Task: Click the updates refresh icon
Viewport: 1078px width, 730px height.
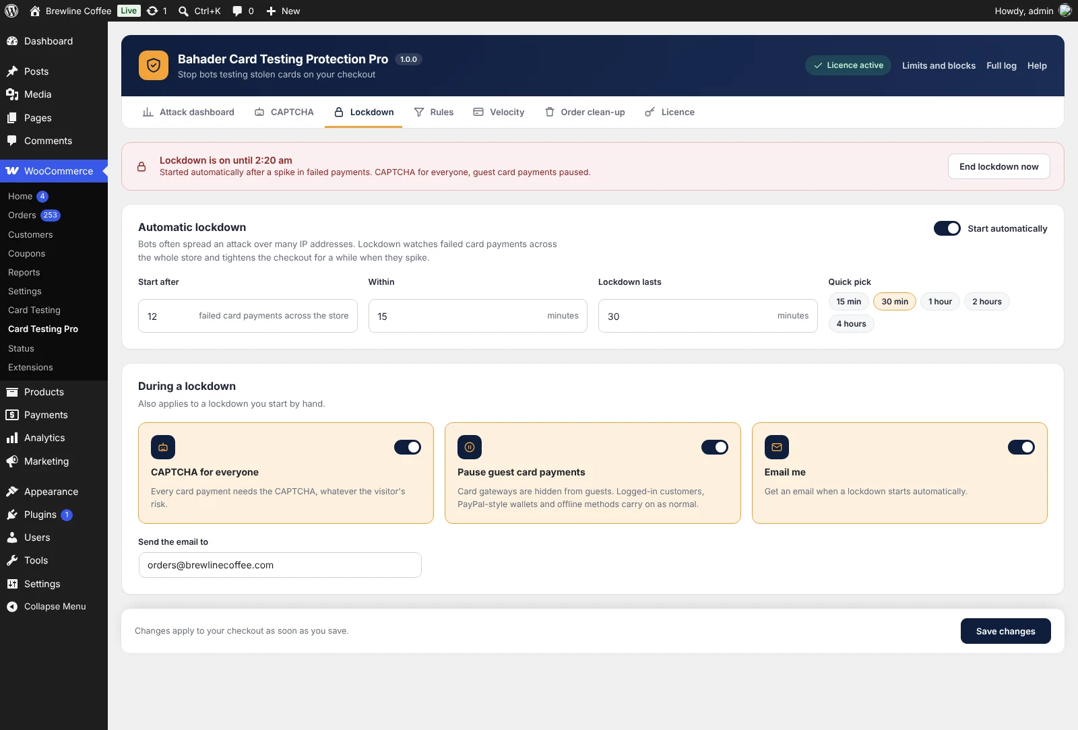Action: 152,11
